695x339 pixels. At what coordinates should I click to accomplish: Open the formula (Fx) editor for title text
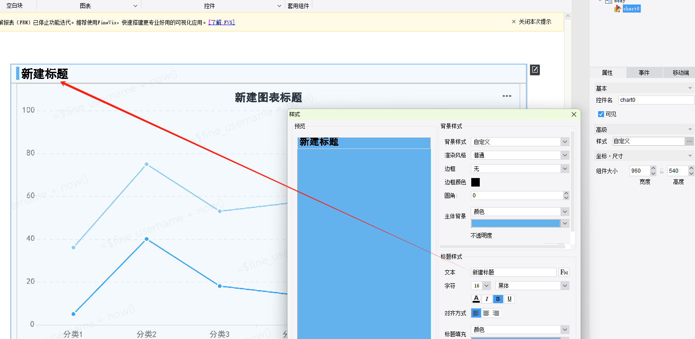[564, 272]
